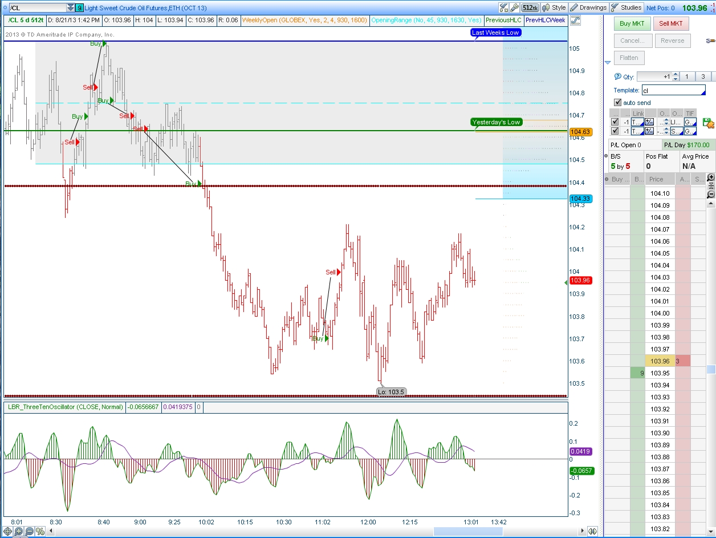716x538 pixels.
Task: Open the share chart flask icon
Action: (503, 7)
